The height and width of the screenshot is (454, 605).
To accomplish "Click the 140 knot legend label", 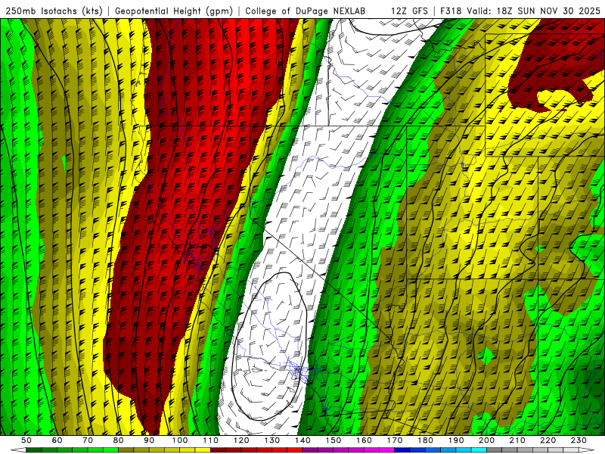I will [x=302, y=440].
